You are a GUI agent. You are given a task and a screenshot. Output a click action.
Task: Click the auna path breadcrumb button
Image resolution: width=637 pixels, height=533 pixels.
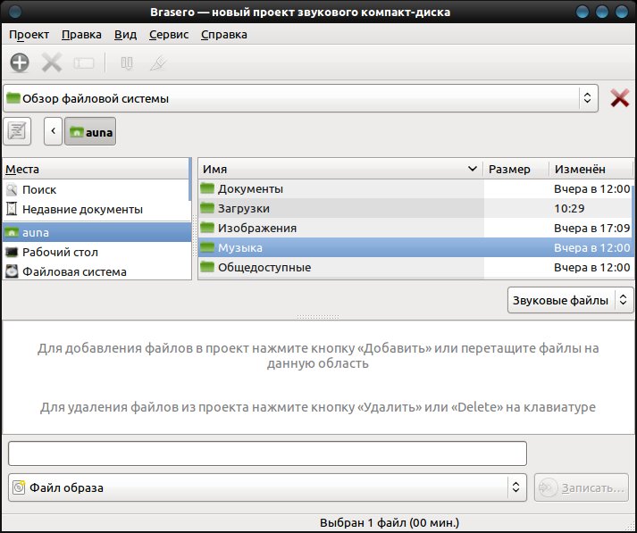[x=90, y=131]
